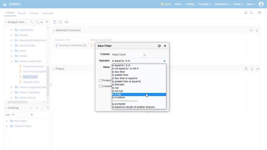Select the Full-Time Equivalent column
Image resolution: width=267 pixels, height=150 pixels.
point(34,72)
